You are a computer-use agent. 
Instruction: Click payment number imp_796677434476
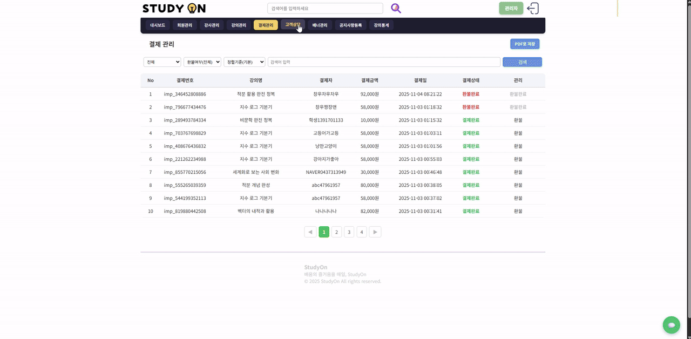coord(185,107)
